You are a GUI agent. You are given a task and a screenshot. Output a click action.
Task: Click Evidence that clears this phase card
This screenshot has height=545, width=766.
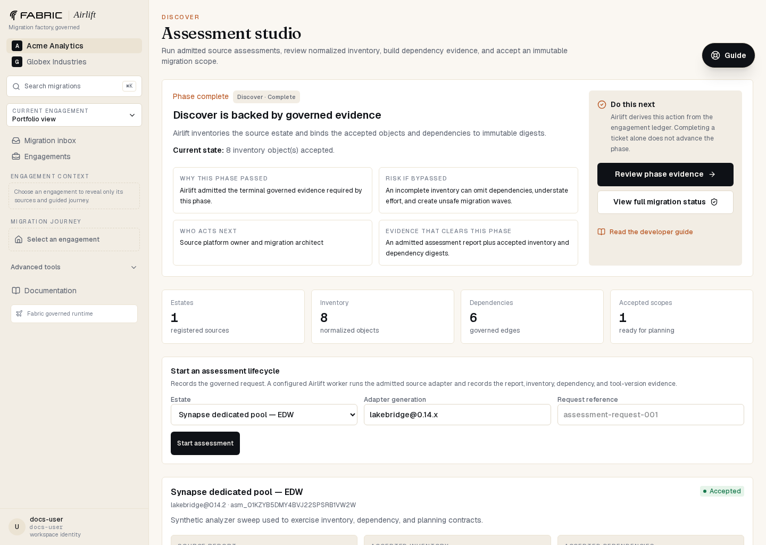(478, 243)
